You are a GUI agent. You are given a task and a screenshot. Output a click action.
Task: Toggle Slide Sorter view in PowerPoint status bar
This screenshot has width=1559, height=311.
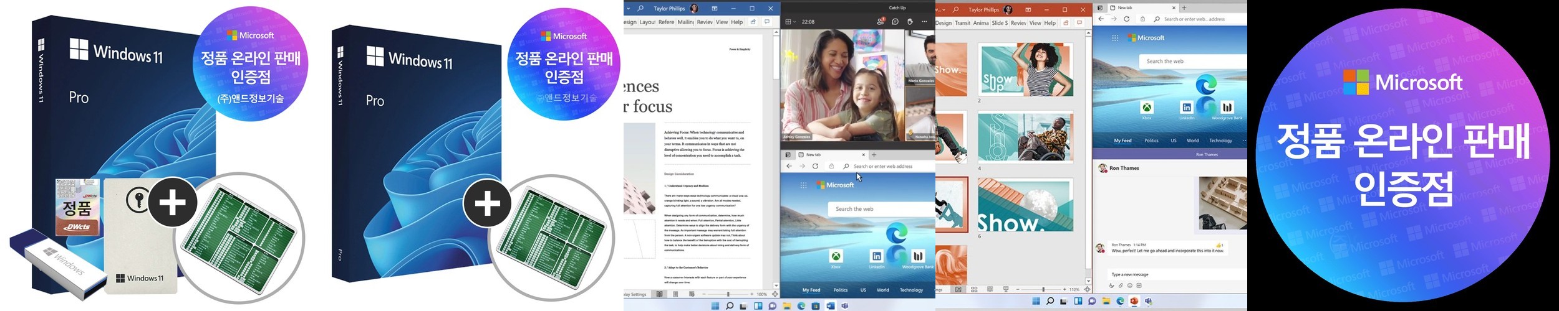pos(974,290)
